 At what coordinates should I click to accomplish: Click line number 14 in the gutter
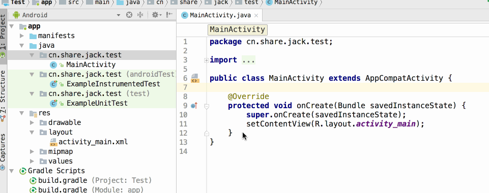point(183,151)
